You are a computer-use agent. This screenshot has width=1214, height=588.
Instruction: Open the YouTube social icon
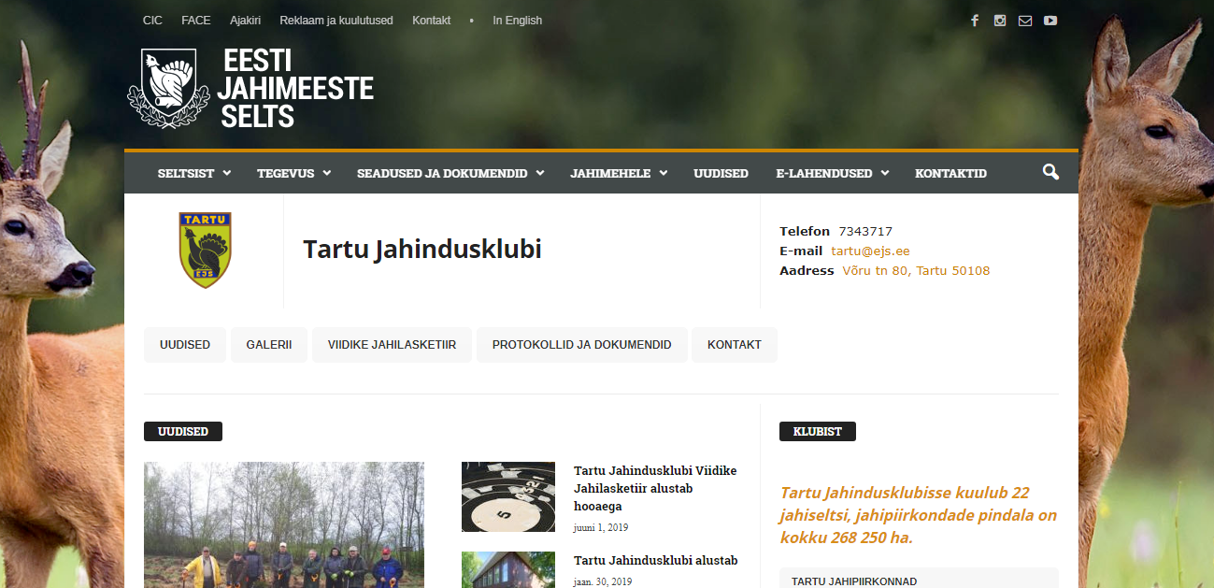1050,21
